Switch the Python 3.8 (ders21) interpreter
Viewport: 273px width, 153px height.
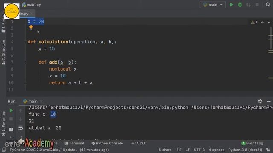pos(245,150)
